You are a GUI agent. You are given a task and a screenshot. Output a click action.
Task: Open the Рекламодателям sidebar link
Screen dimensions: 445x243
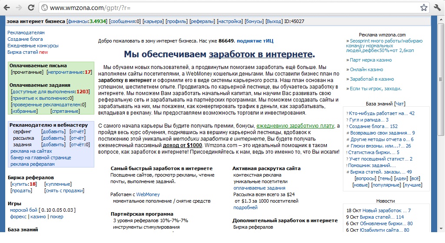26,33
